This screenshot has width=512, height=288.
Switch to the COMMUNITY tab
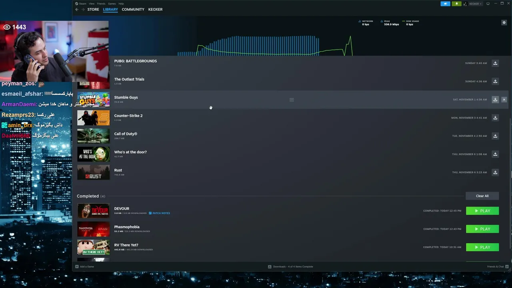pos(133,9)
